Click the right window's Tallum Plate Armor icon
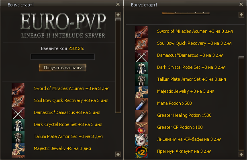This screenshot has height=160, width=247. (141, 80)
